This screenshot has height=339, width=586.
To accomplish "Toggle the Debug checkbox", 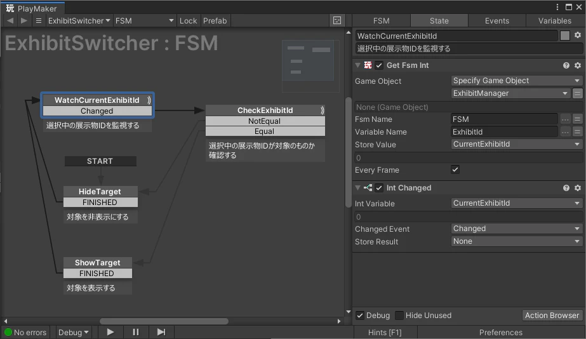I will click(359, 316).
